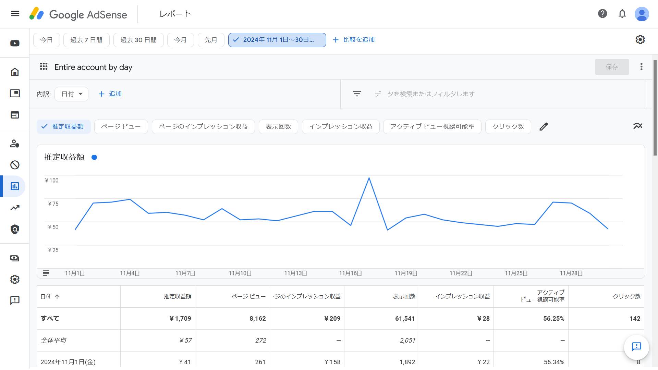Open the notifications bell
658x370 pixels.
(x=622, y=14)
